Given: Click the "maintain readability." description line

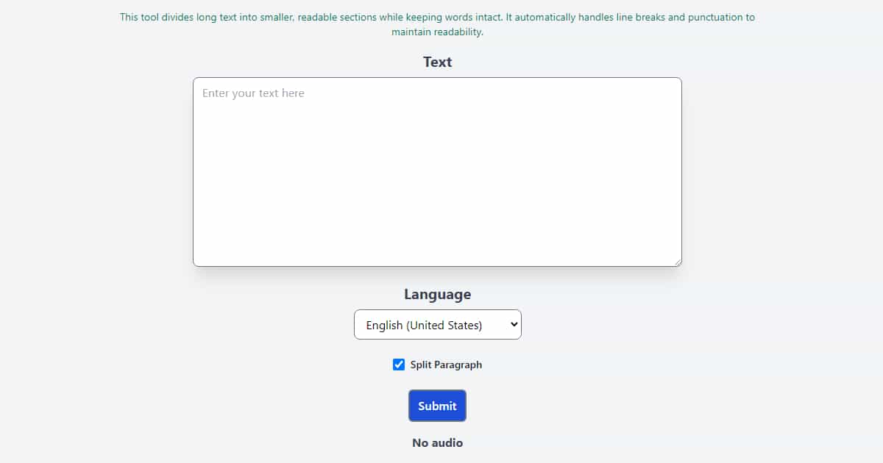Looking at the screenshot, I should 437,32.
